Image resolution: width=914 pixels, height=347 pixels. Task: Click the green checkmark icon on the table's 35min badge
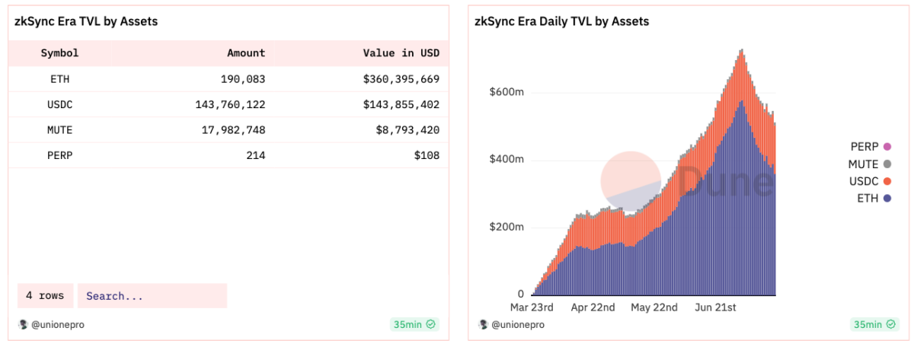(x=431, y=324)
